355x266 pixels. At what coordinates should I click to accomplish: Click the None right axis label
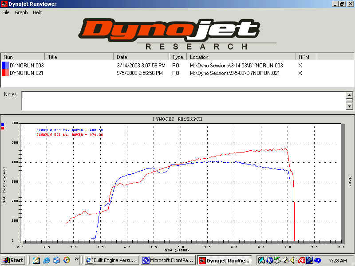pyautogui.click(x=350, y=182)
